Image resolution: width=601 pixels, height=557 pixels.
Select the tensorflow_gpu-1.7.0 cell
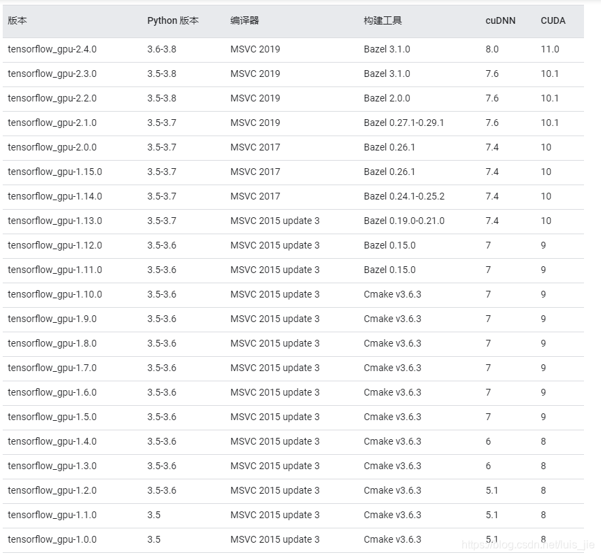coord(52,368)
